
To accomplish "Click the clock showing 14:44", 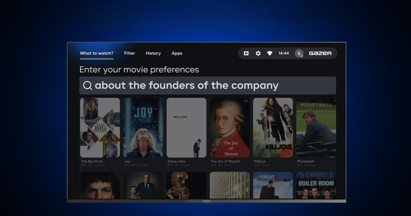I will pos(283,53).
